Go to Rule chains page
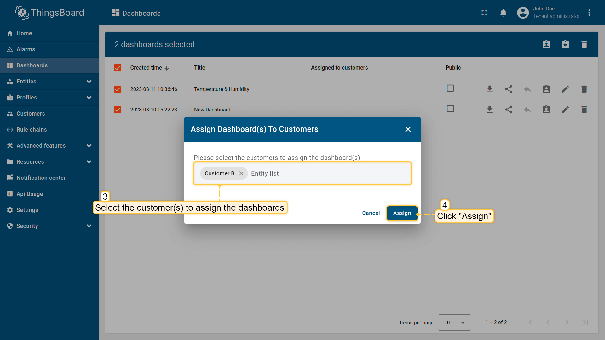Screen dimensions: 605x340 [32, 130]
